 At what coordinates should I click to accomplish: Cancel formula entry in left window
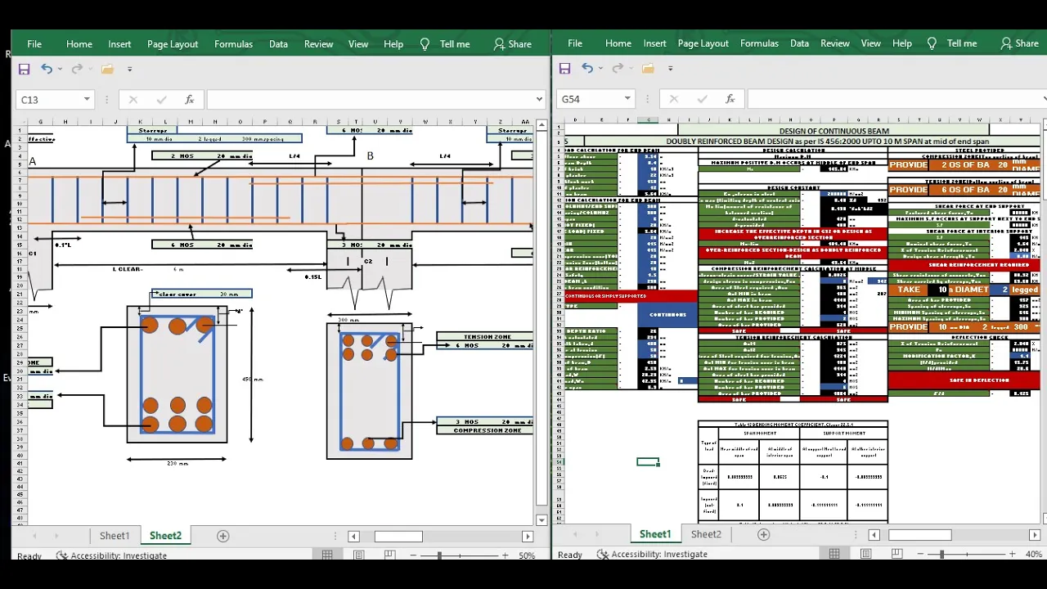(x=133, y=100)
